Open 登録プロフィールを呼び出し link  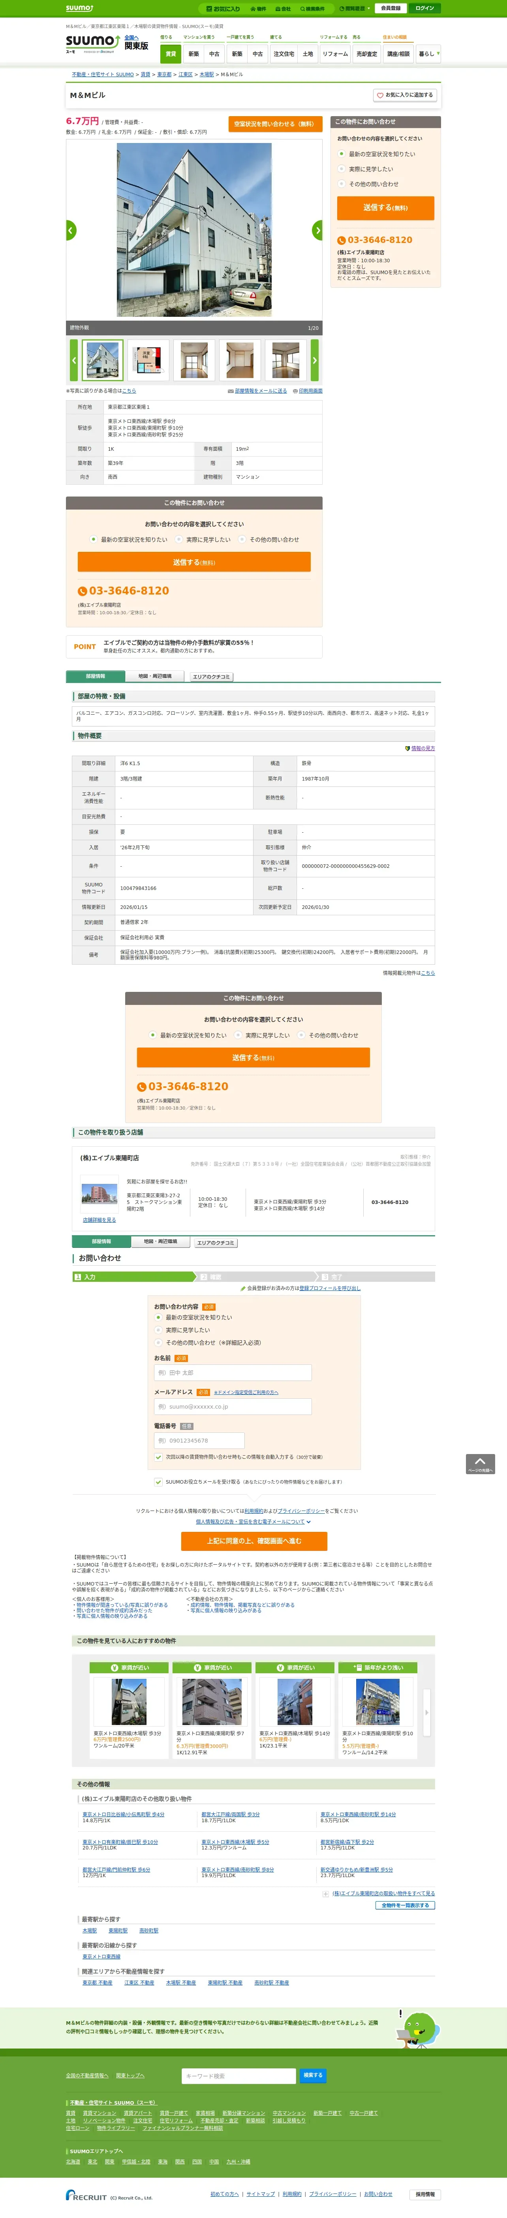tap(330, 1288)
